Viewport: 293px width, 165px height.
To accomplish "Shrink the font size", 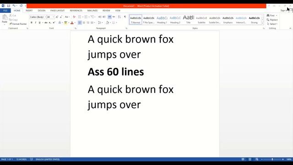I will point(61,17).
